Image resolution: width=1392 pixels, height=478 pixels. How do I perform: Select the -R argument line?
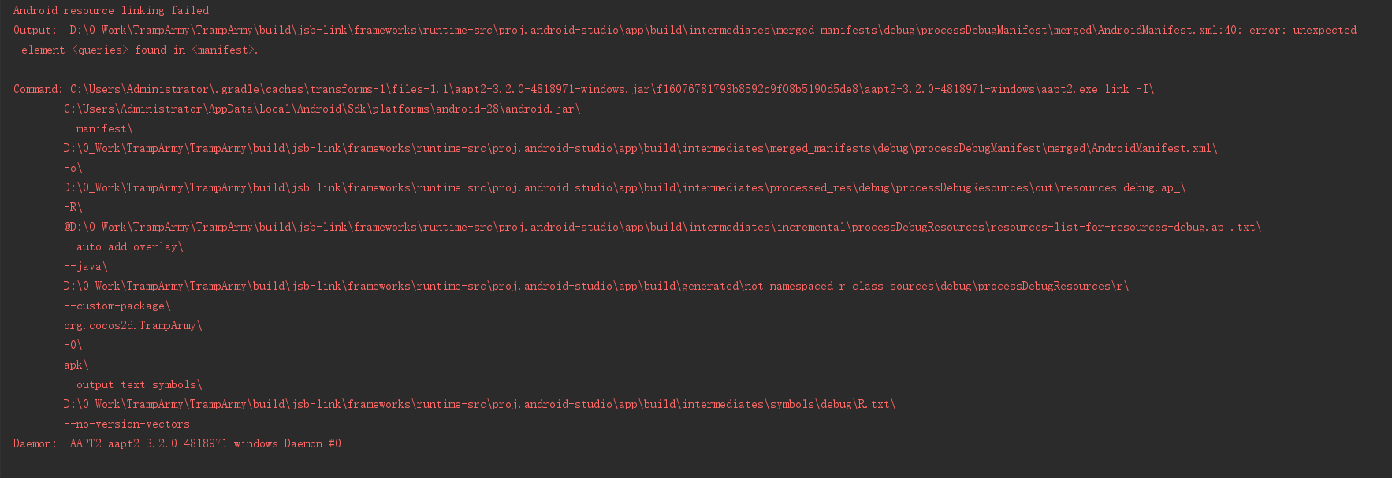tap(73, 208)
